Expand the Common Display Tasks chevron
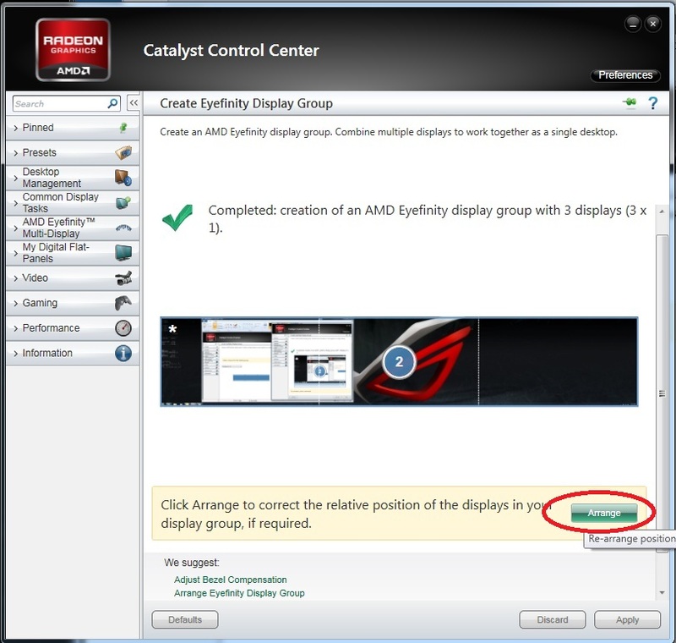This screenshot has width=676, height=643. (15, 203)
